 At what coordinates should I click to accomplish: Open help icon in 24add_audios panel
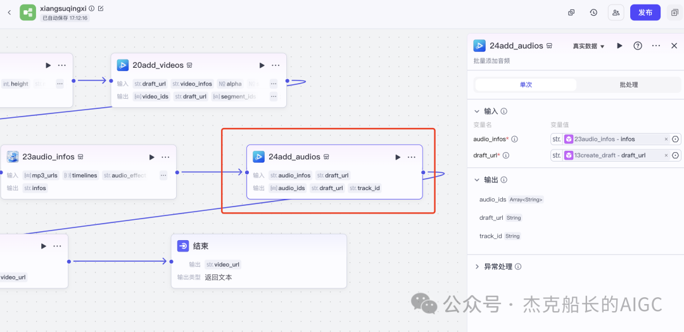click(x=638, y=46)
